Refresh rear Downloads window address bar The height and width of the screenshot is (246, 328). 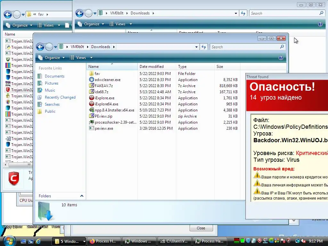pos(243,13)
